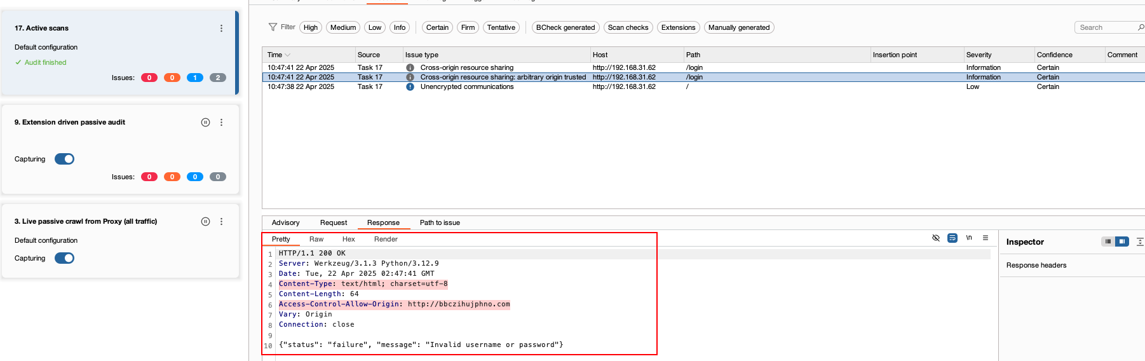Click the Inspector expand/collapse sections icon
1145x361 pixels.
pos(1141,242)
